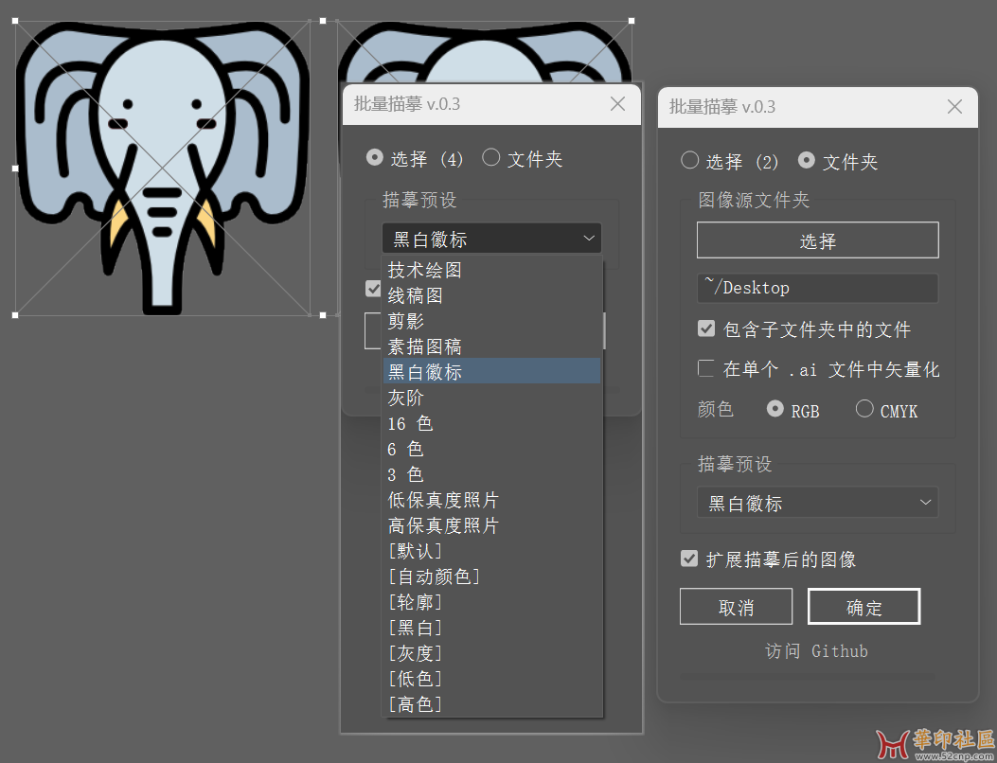
Task: Select the 选择 (4) radio button
Action: (x=375, y=157)
